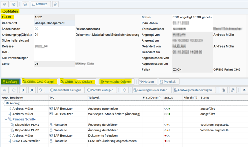Click status light in Änderung genehmigen row
This screenshot has height=147, width=248.
[167, 109]
